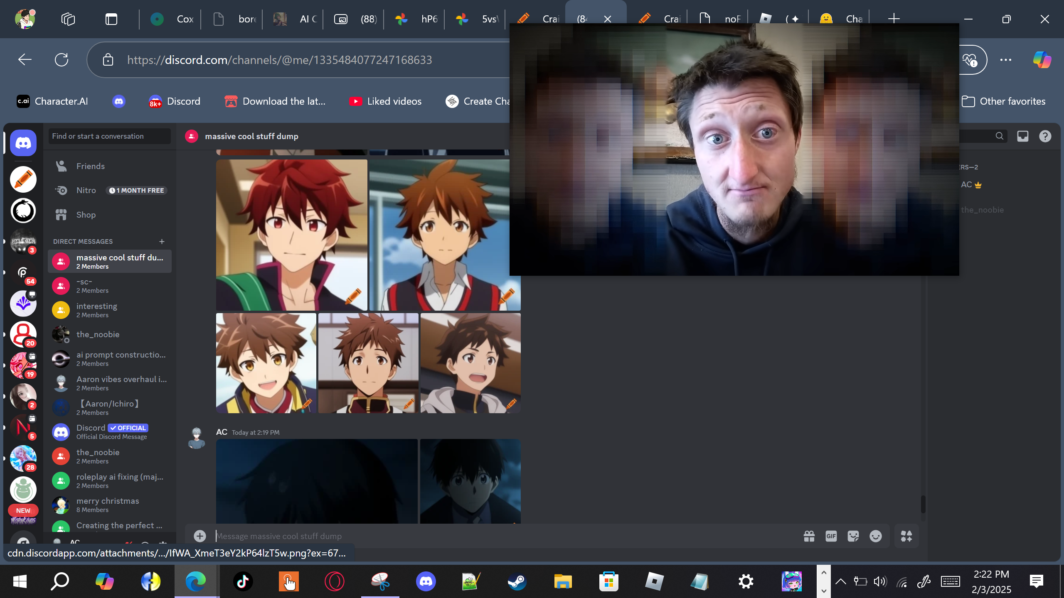The width and height of the screenshot is (1064, 598).
Task: Open Nitro page
Action: (x=110, y=190)
